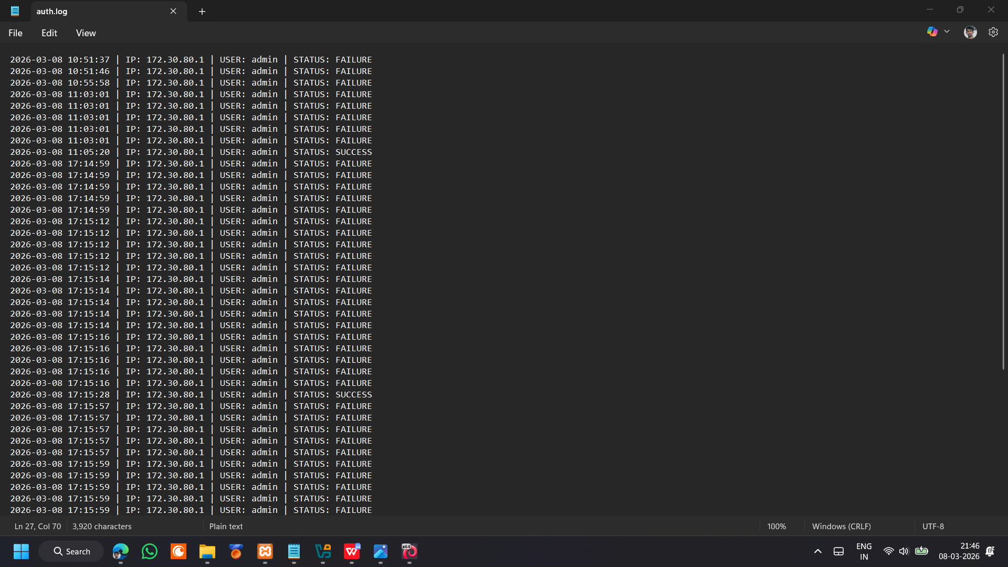This screenshot has height=567, width=1008.
Task: Launch XAMPP from the taskbar
Action: click(265, 552)
